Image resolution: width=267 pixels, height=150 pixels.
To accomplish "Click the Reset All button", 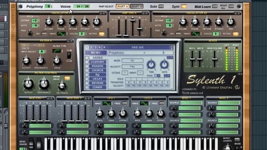I will click(x=231, y=7).
